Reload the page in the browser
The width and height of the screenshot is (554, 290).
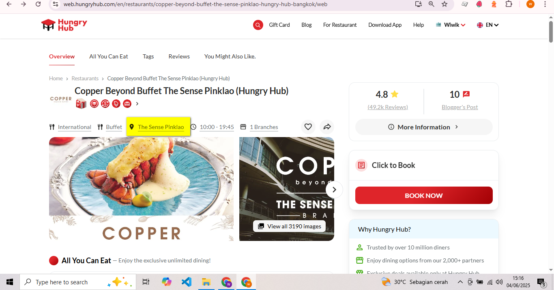click(x=38, y=4)
